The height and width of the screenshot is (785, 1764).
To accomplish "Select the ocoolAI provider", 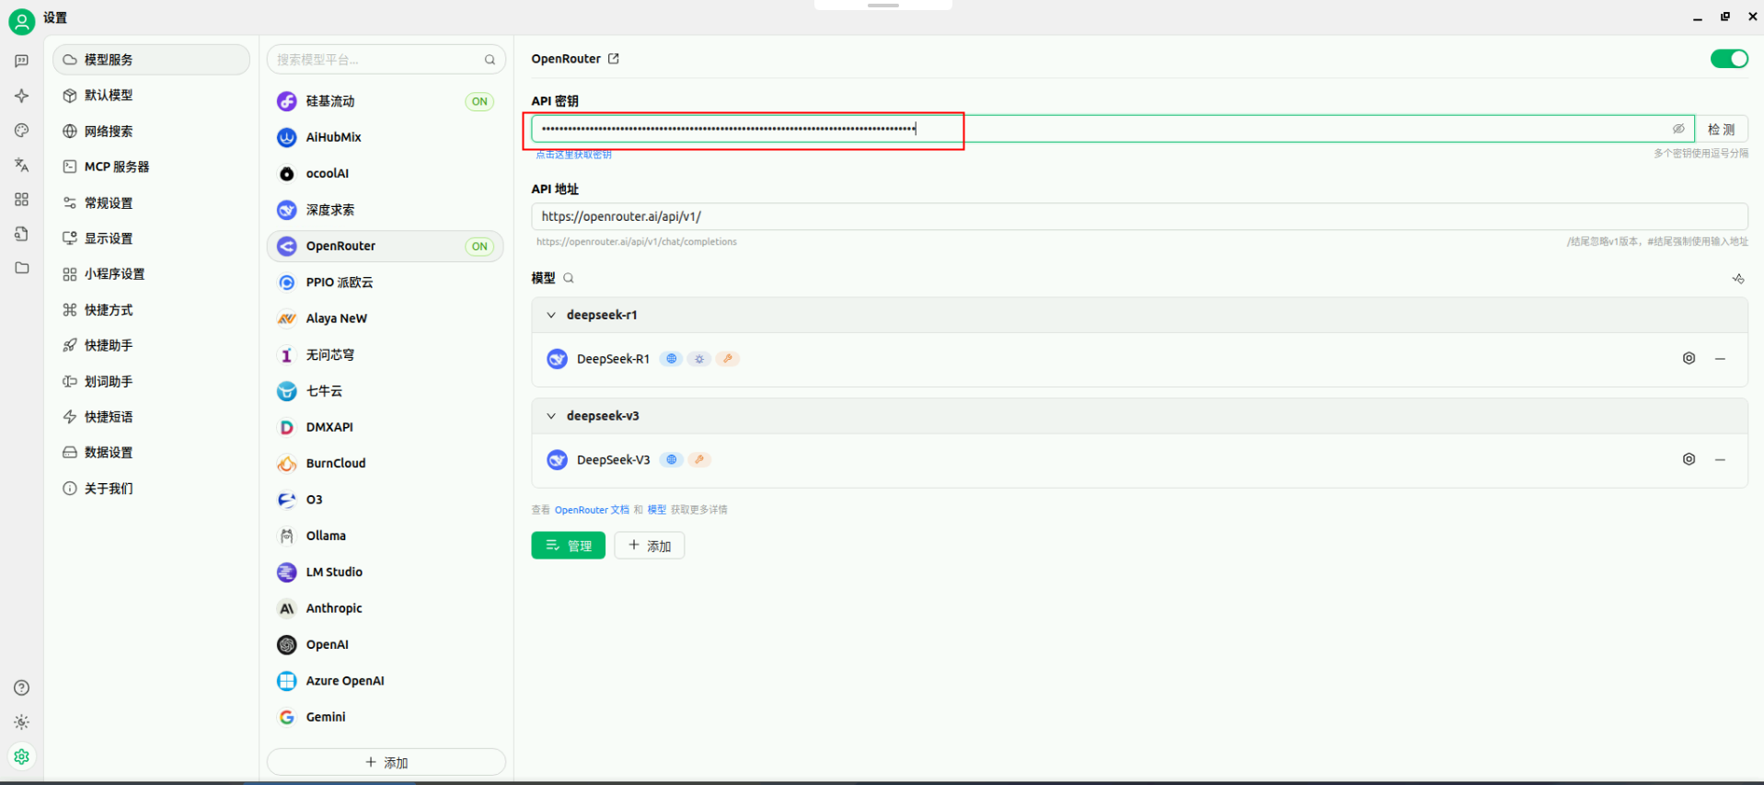I will [386, 174].
